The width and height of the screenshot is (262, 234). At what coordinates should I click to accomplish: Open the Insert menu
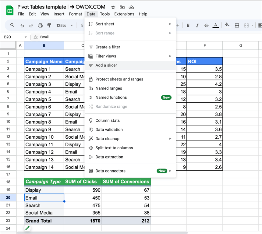pyautogui.click(x=59, y=14)
